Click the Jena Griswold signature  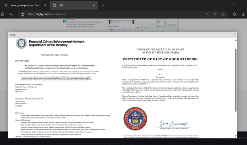(174, 124)
